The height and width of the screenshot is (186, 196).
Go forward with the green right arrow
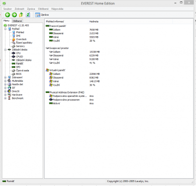coord(14,15)
